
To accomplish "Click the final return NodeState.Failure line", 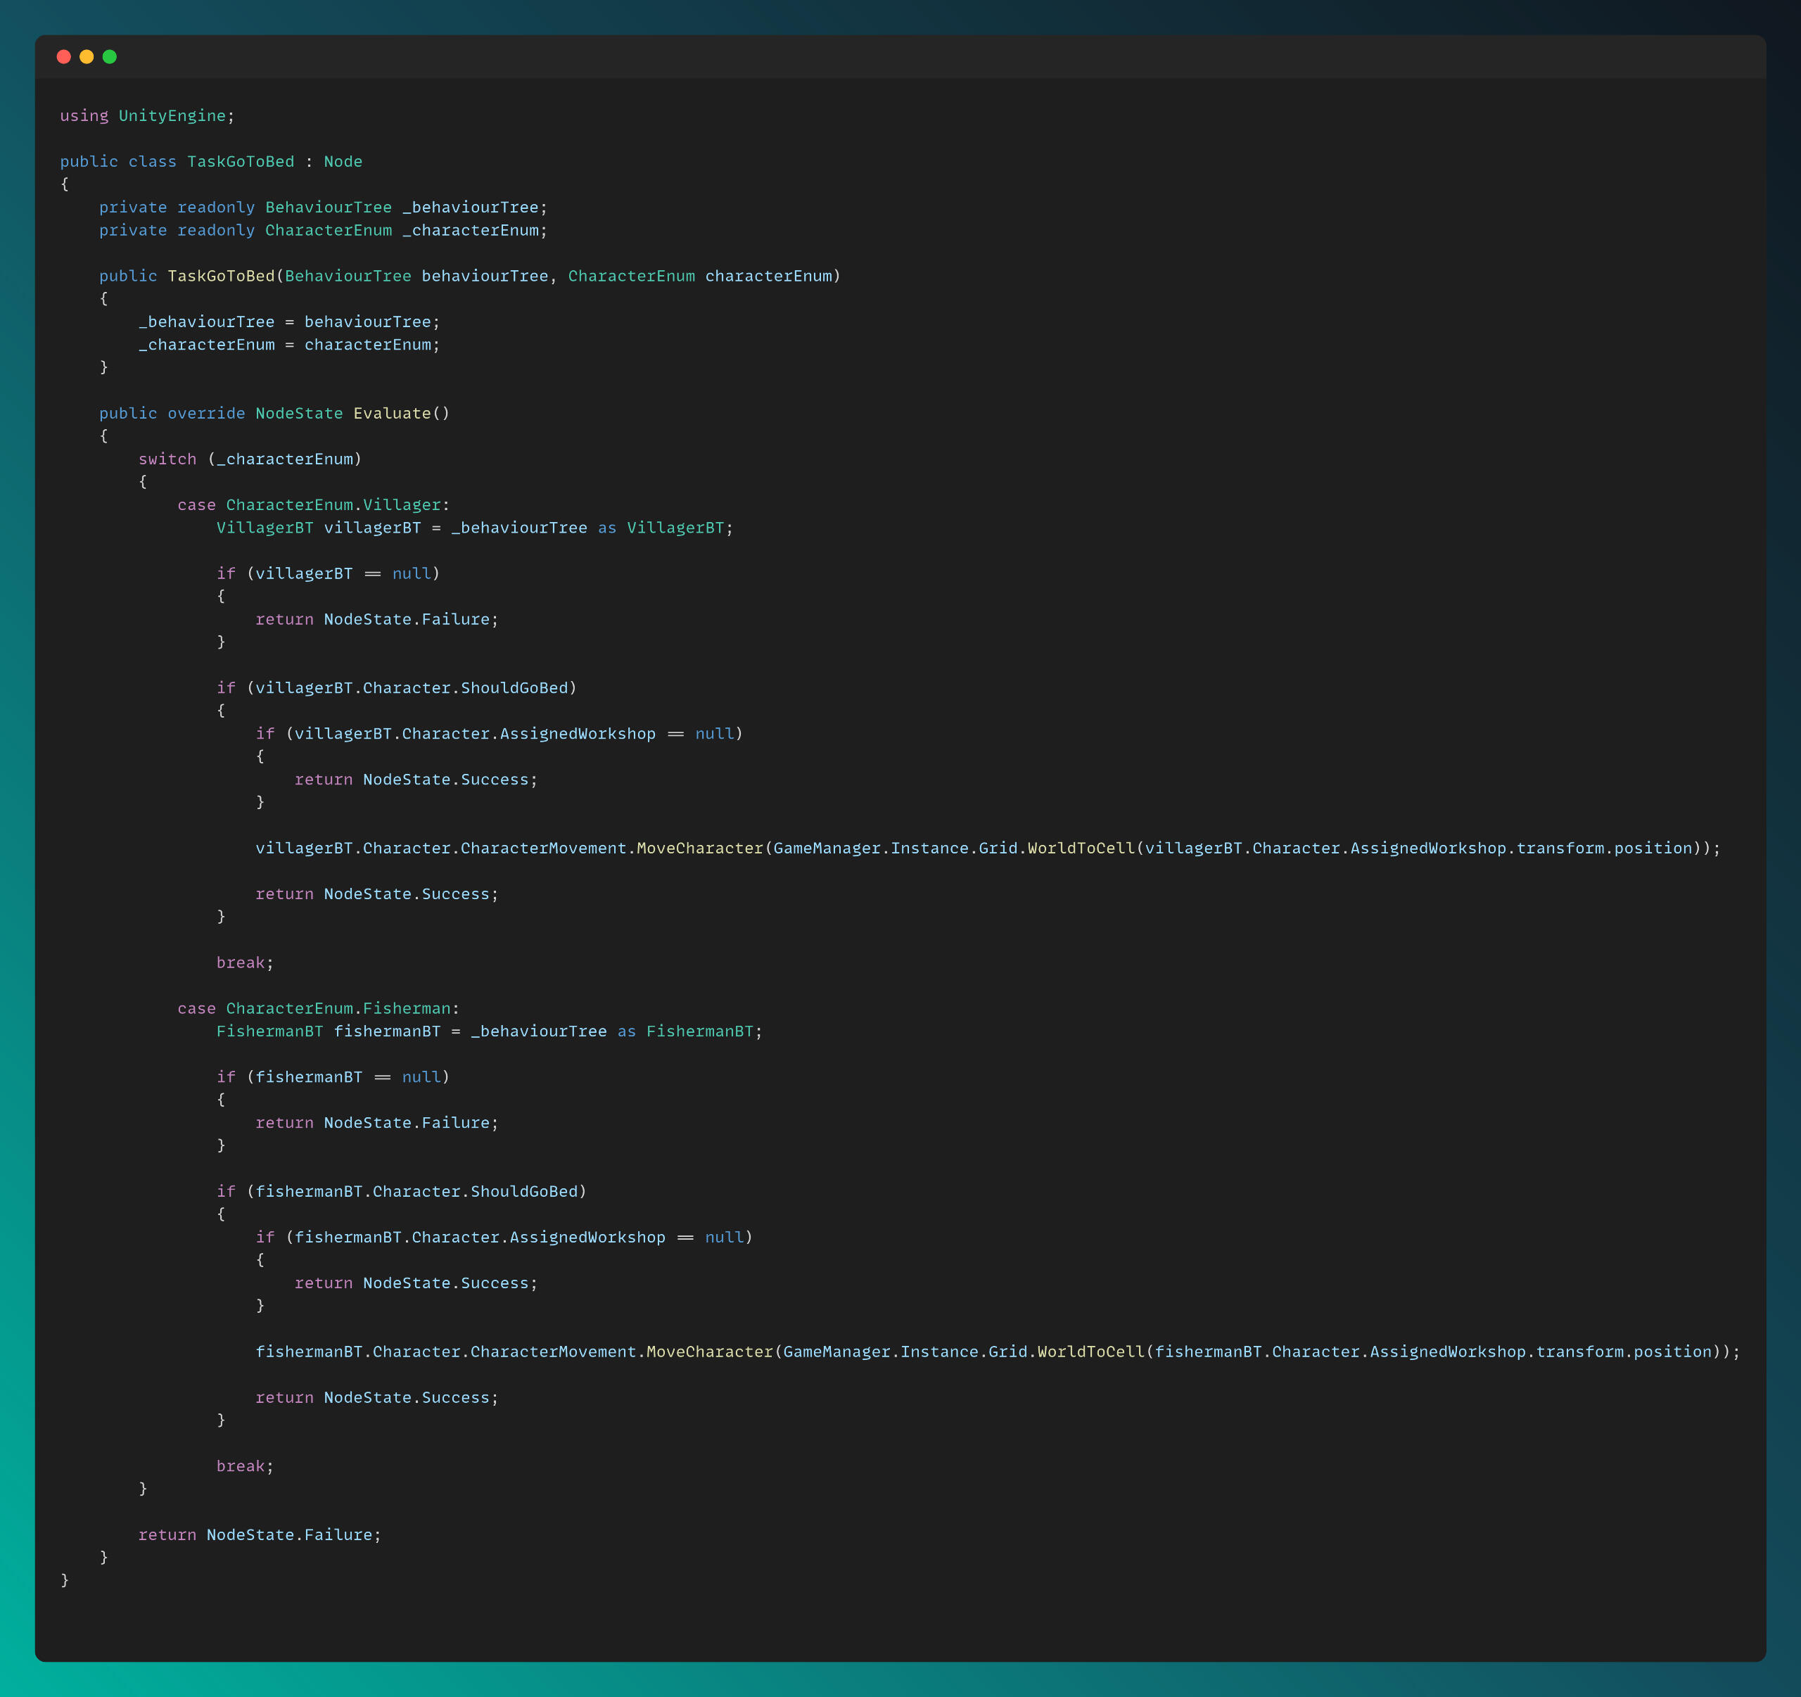I will click(x=259, y=1534).
